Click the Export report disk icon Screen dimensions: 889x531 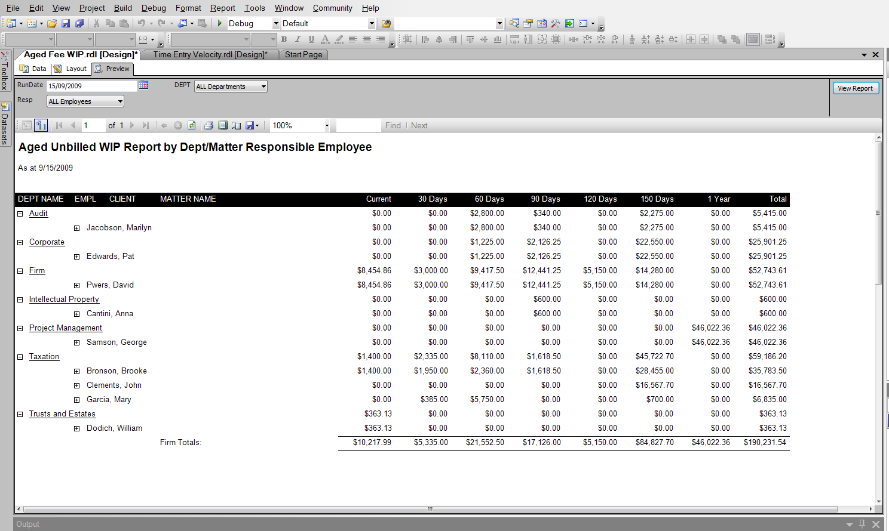pos(250,125)
